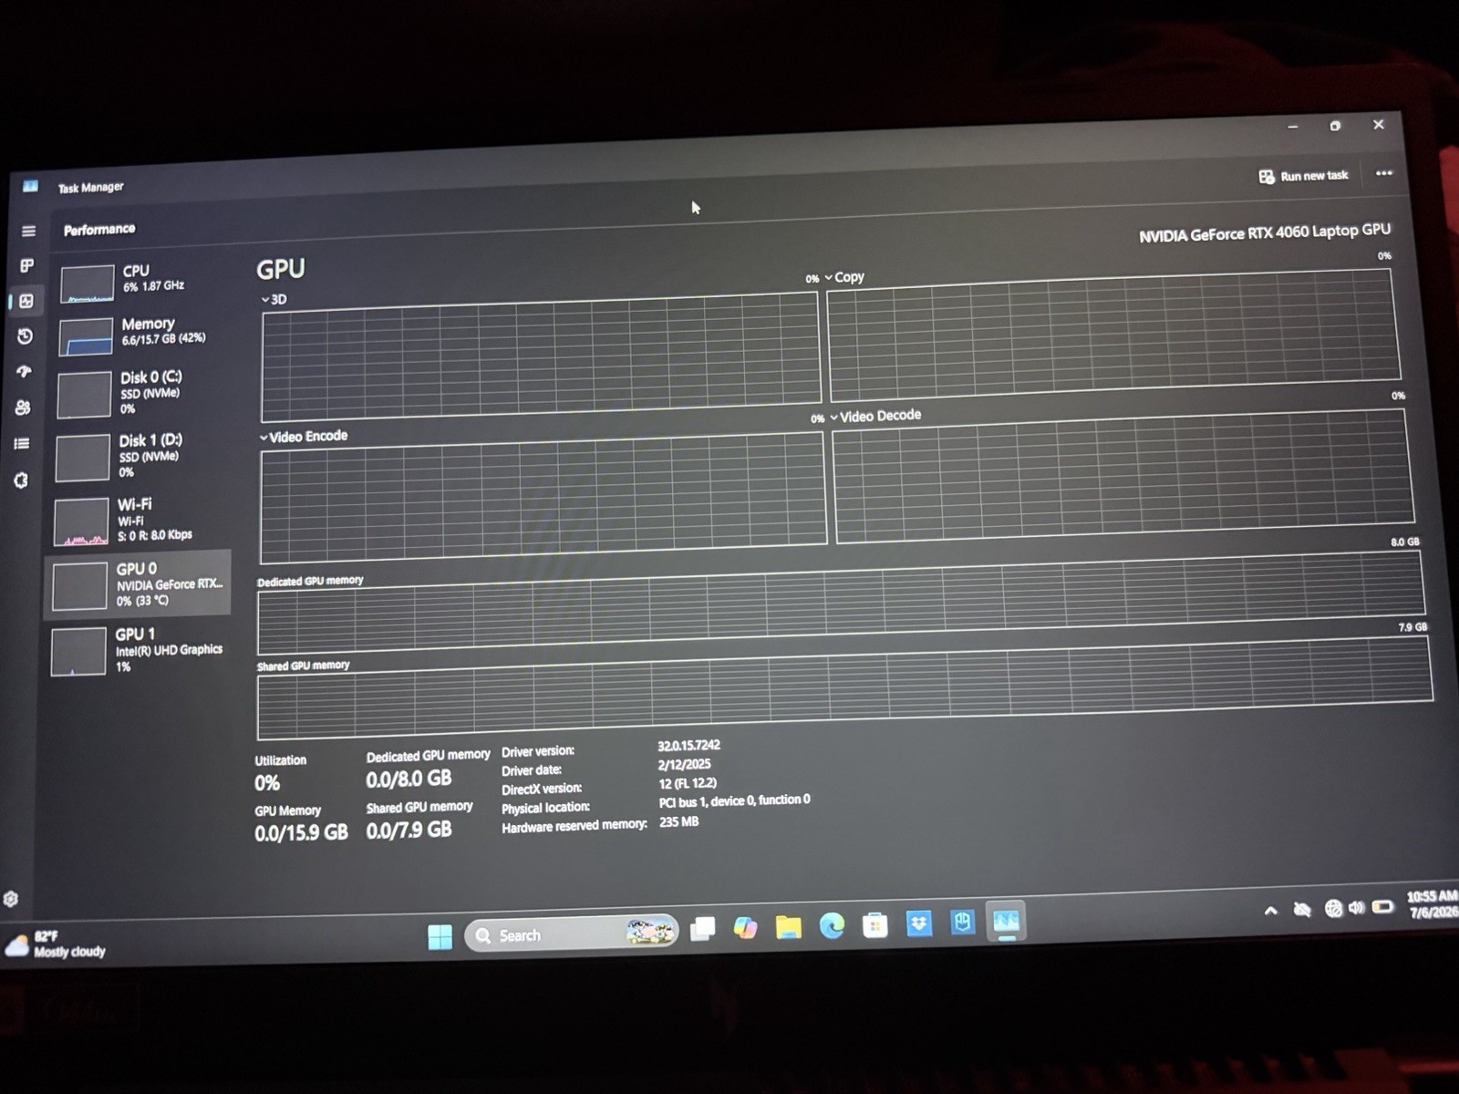Open the blue mouse app on the taskbar
1459x1094 pixels.
click(x=962, y=923)
